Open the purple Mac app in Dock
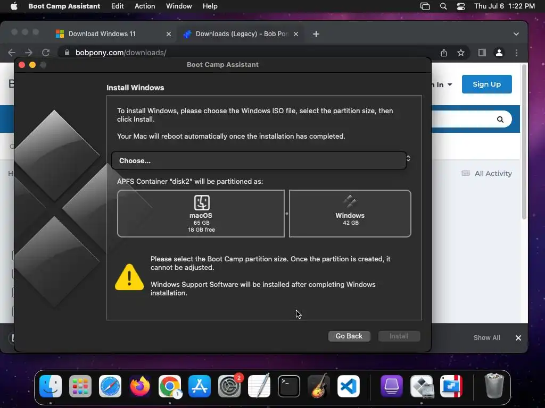The height and width of the screenshot is (408, 545). click(391, 386)
